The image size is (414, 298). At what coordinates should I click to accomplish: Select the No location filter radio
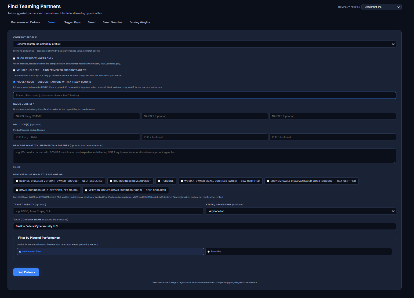pyautogui.click(x=20, y=252)
